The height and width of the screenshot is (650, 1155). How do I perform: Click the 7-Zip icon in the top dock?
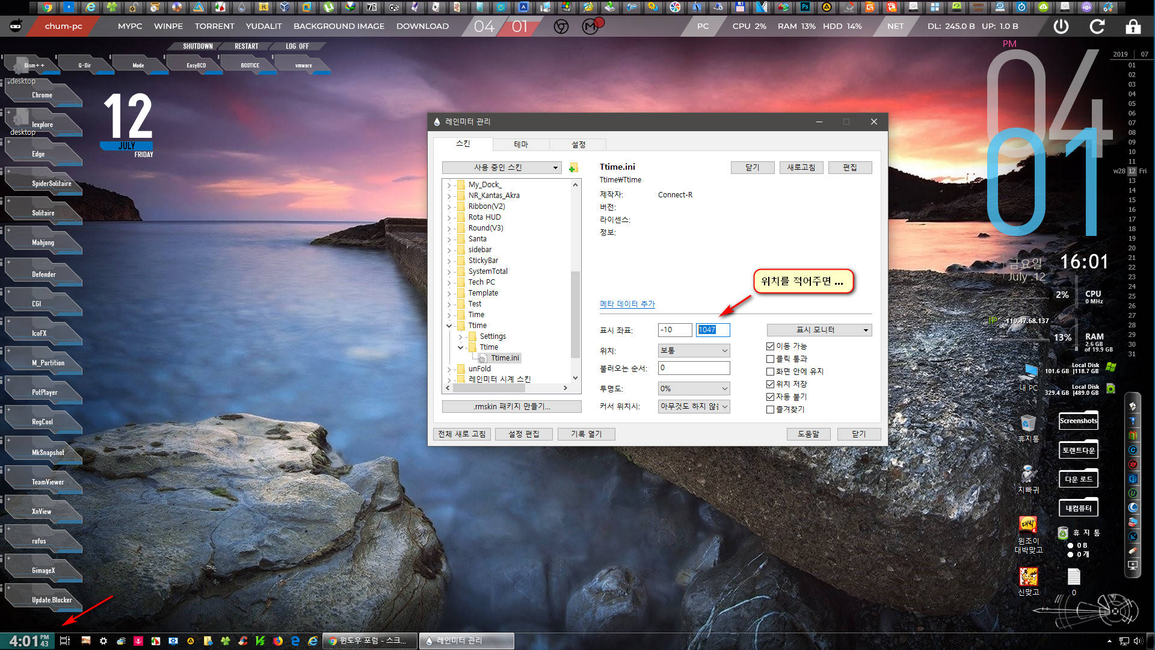pos(372,7)
